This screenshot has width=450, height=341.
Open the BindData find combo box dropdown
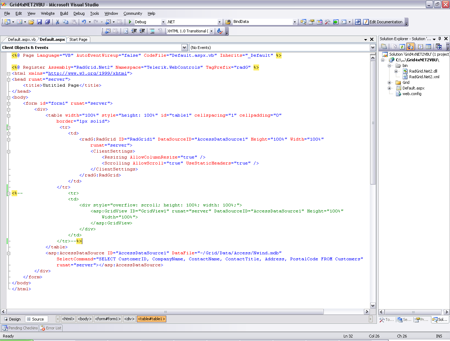pos(295,22)
